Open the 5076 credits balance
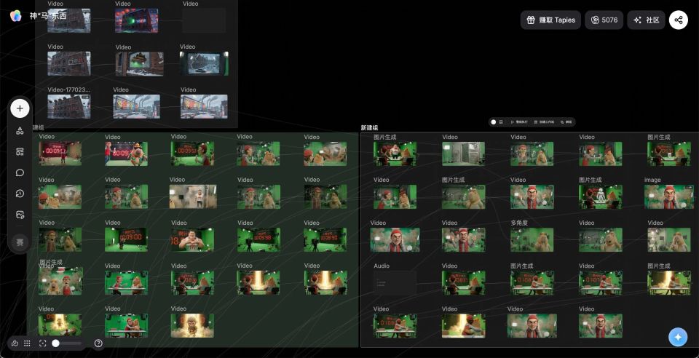Screen dimensions: 699x358 [x=604, y=20]
